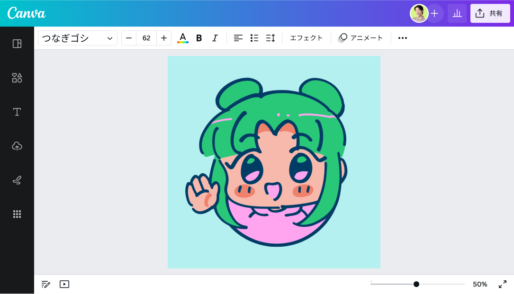
Task: Select the green-haired character illustration
Action: pos(267,162)
